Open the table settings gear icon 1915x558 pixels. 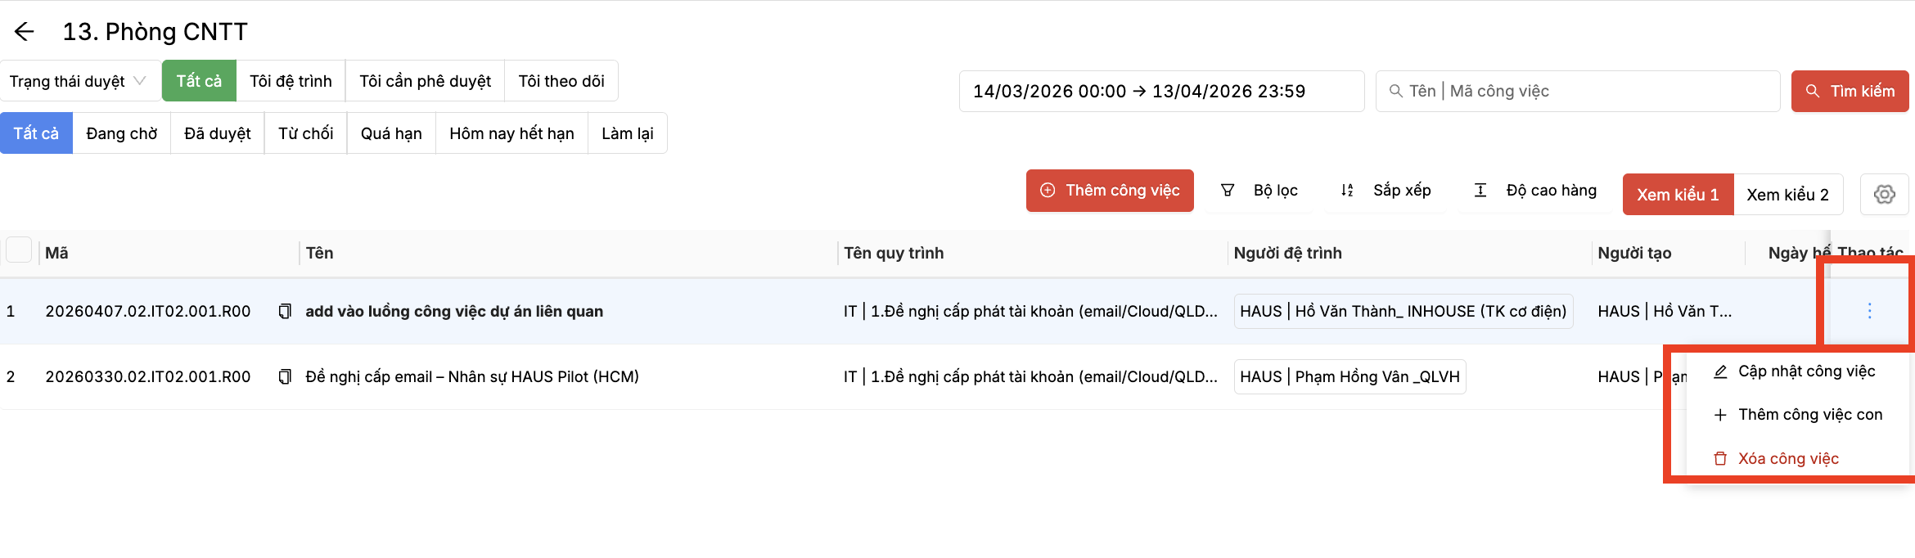tap(1884, 195)
